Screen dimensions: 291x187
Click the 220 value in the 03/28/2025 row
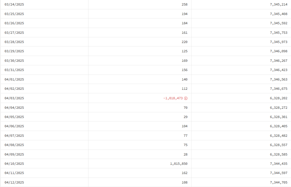point(184,42)
